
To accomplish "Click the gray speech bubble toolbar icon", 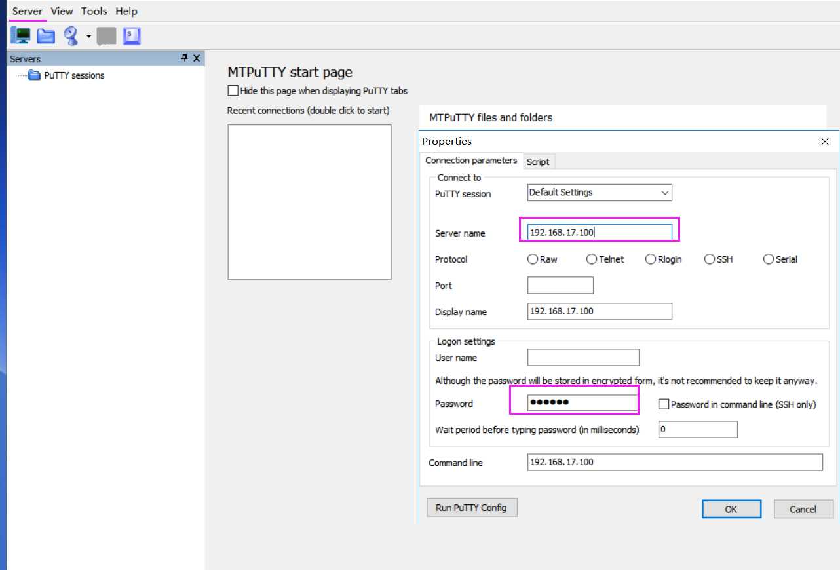I will point(106,35).
